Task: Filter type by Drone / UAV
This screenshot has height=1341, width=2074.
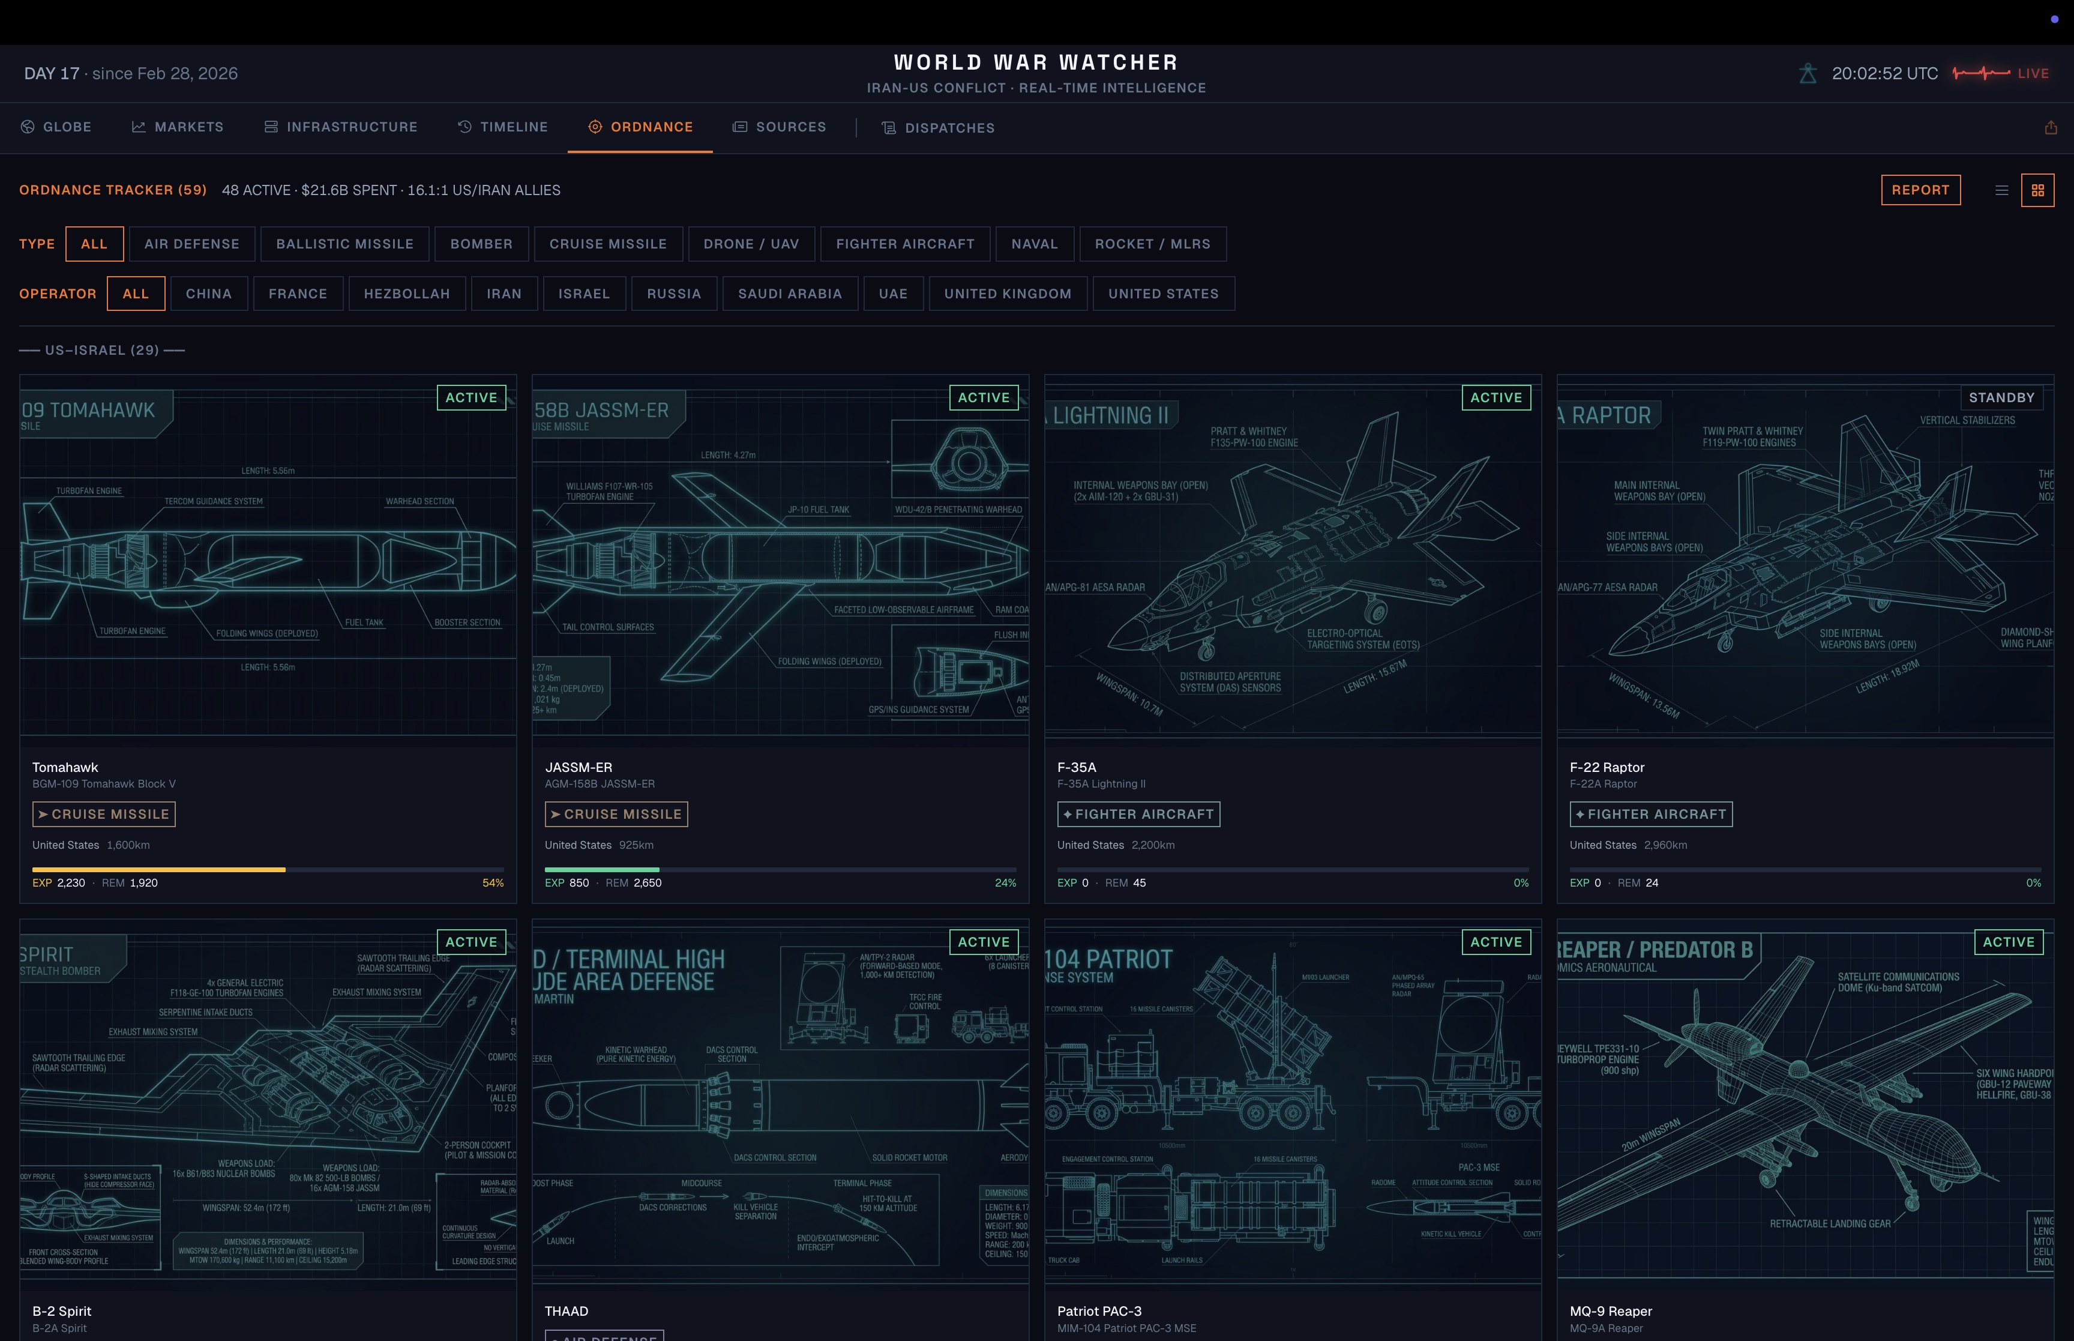Action: [x=750, y=244]
